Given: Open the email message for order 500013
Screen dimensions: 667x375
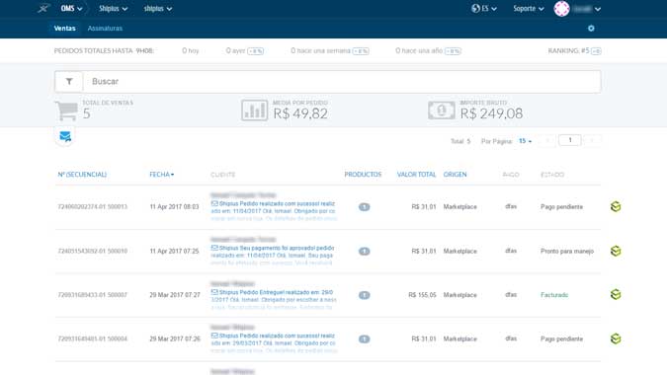Looking at the screenshot, I should 274,211.
